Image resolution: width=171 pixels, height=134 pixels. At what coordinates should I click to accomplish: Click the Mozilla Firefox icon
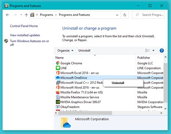click(x=58, y=92)
